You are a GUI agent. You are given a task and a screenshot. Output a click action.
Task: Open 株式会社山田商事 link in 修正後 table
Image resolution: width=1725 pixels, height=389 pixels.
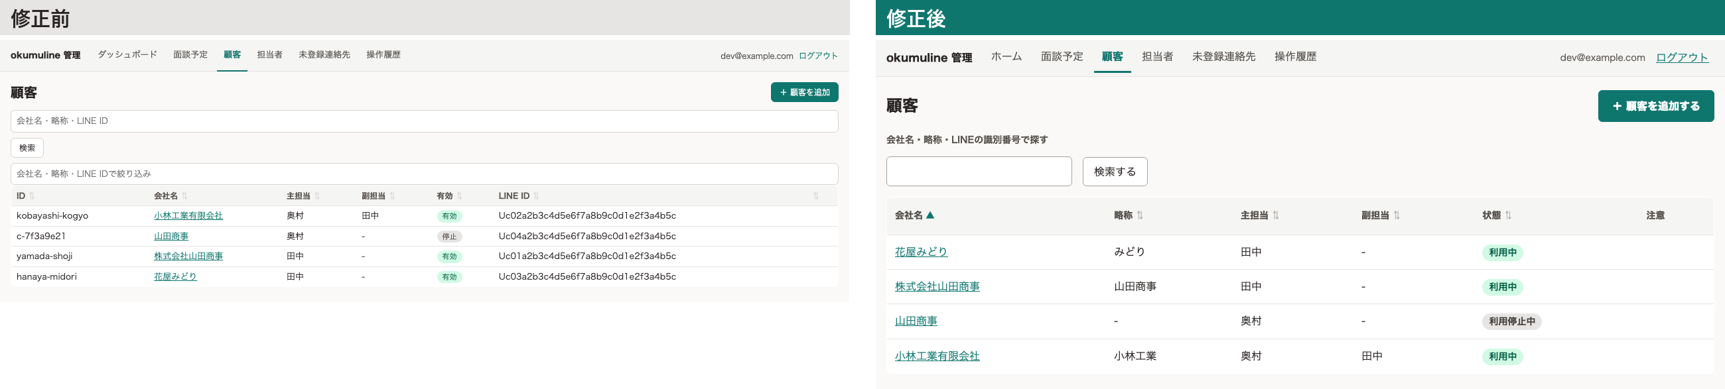[x=937, y=287]
